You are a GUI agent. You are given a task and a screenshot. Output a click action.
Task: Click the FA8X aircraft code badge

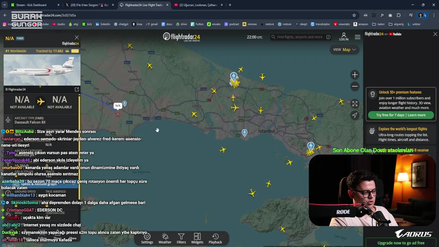(20, 38)
